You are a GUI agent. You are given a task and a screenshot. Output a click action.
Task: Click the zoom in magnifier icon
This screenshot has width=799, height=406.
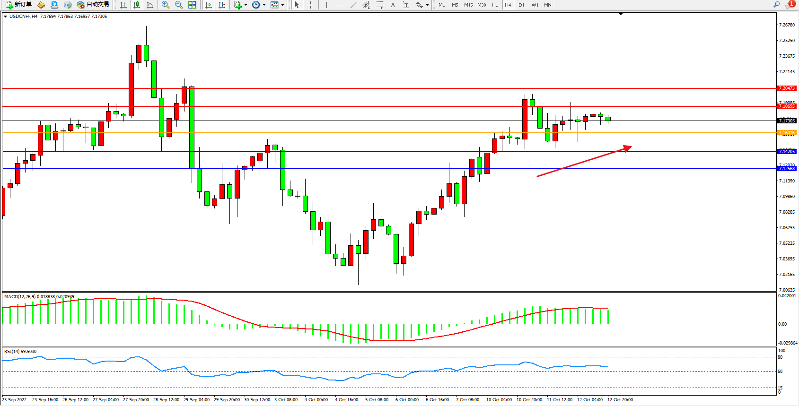click(x=165, y=5)
